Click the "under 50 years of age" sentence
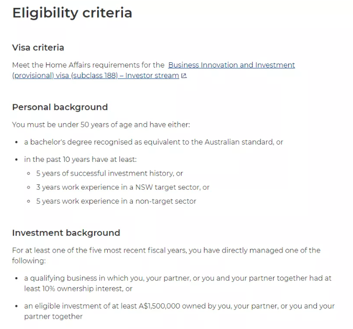The width and height of the screenshot is (353, 329). tap(101, 125)
